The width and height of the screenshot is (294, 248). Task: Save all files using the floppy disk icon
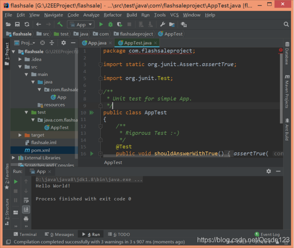tap(17, 24)
